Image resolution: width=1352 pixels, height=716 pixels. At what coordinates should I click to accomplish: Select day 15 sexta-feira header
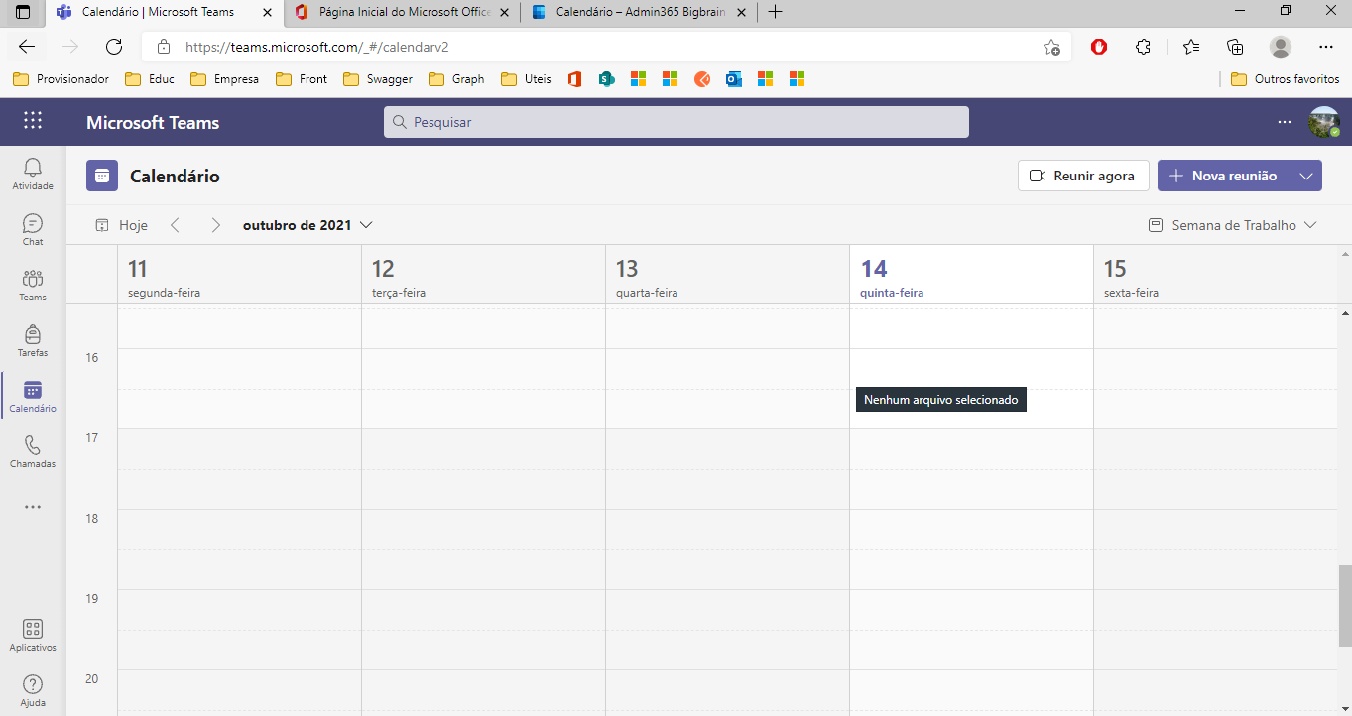pyautogui.click(x=1216, y=276)
